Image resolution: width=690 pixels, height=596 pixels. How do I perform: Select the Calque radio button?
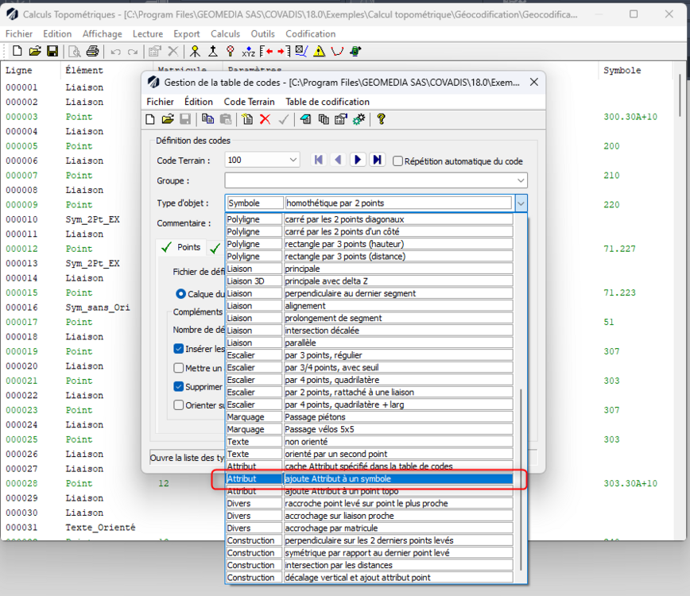180,293
